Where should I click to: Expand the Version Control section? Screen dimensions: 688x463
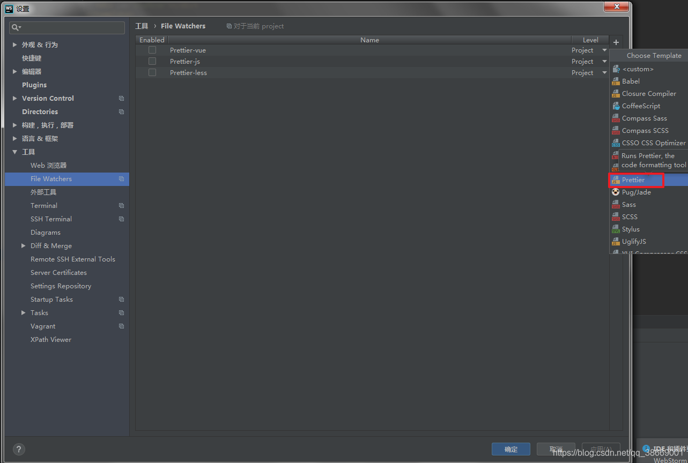14,98
